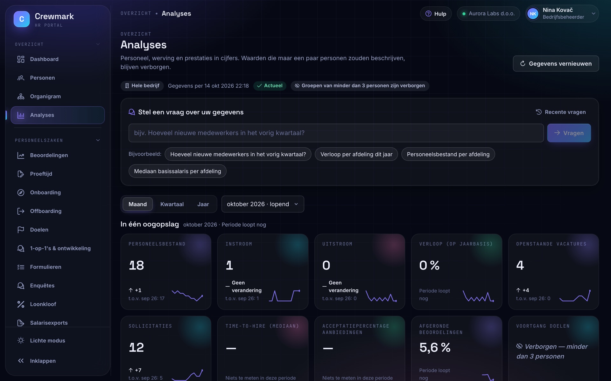Open Offboarding exit-arrow icon
Screen dimensions: 611x381
(21, 211)
